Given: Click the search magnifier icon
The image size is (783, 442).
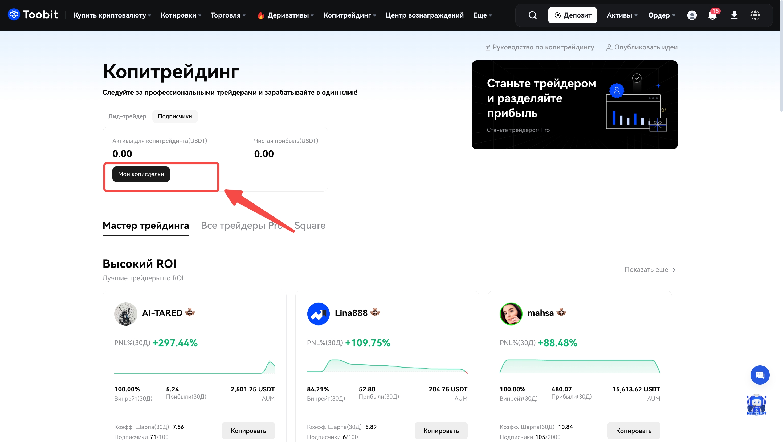Looking at the screenshot, I should tap(532, 15).
